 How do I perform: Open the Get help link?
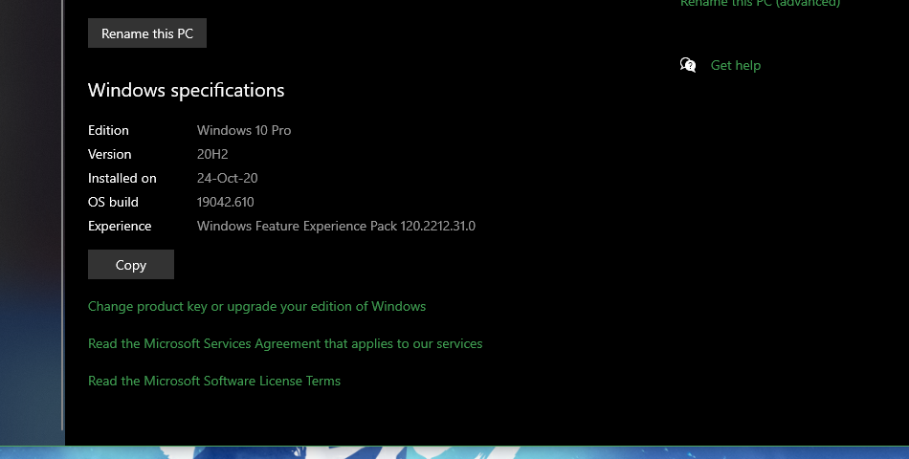click(x=735, y=65)
